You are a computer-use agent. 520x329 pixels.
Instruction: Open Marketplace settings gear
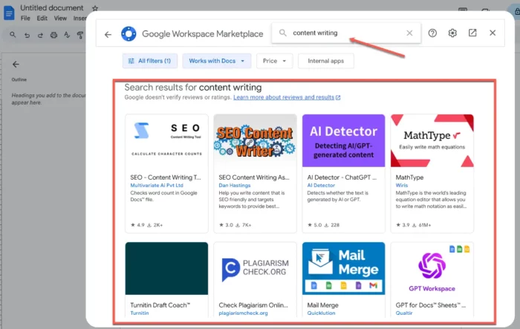tap(452, 33)
